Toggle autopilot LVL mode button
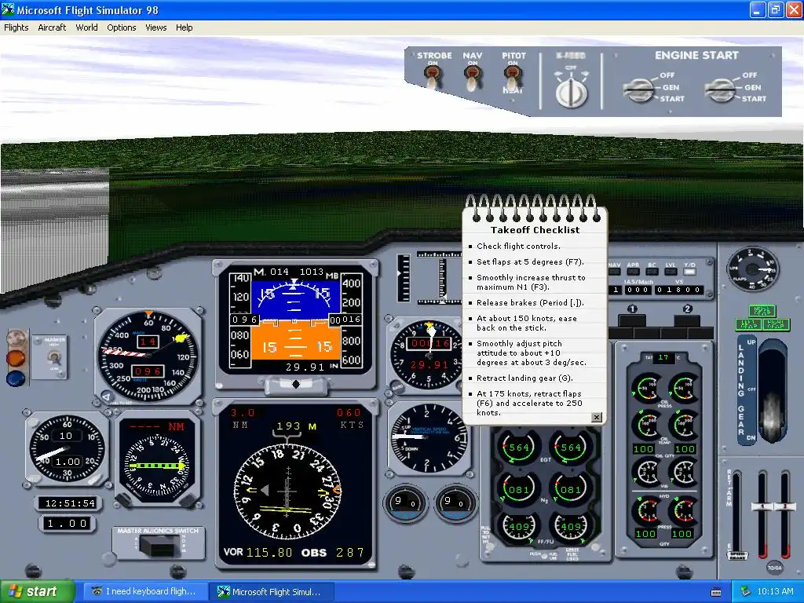The width and height of the screenshot is (804, 603). pyautogui.click(x=671, y=272)
